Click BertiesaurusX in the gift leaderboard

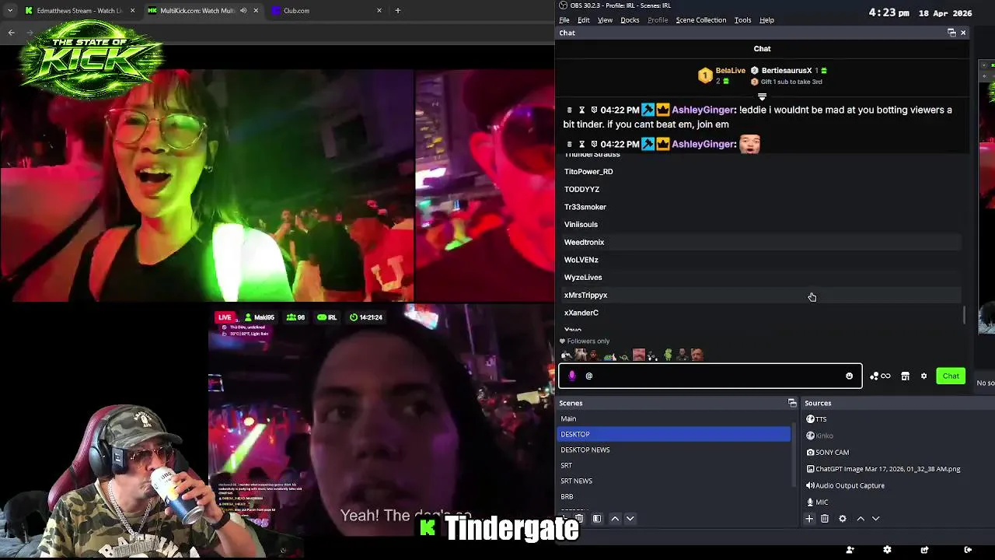tap(787, 71)
